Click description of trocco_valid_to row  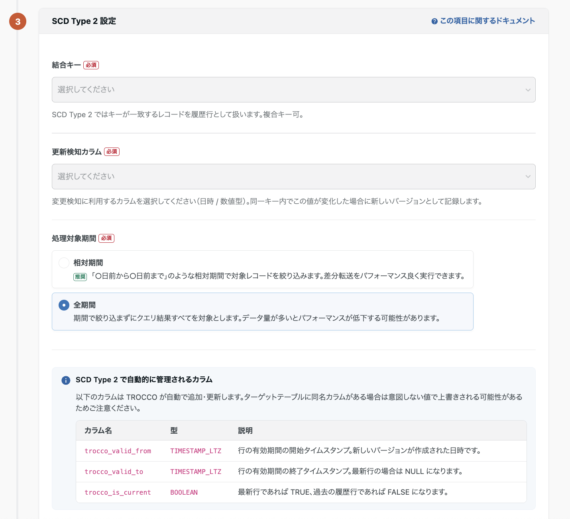350,472
